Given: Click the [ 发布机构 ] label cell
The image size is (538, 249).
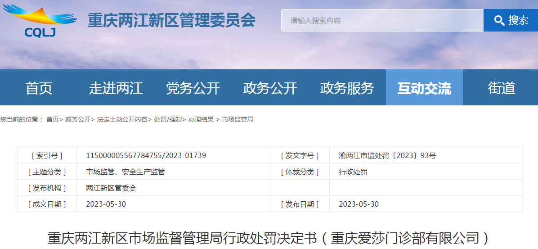Looking at the screenshot, I should (47, 187).
